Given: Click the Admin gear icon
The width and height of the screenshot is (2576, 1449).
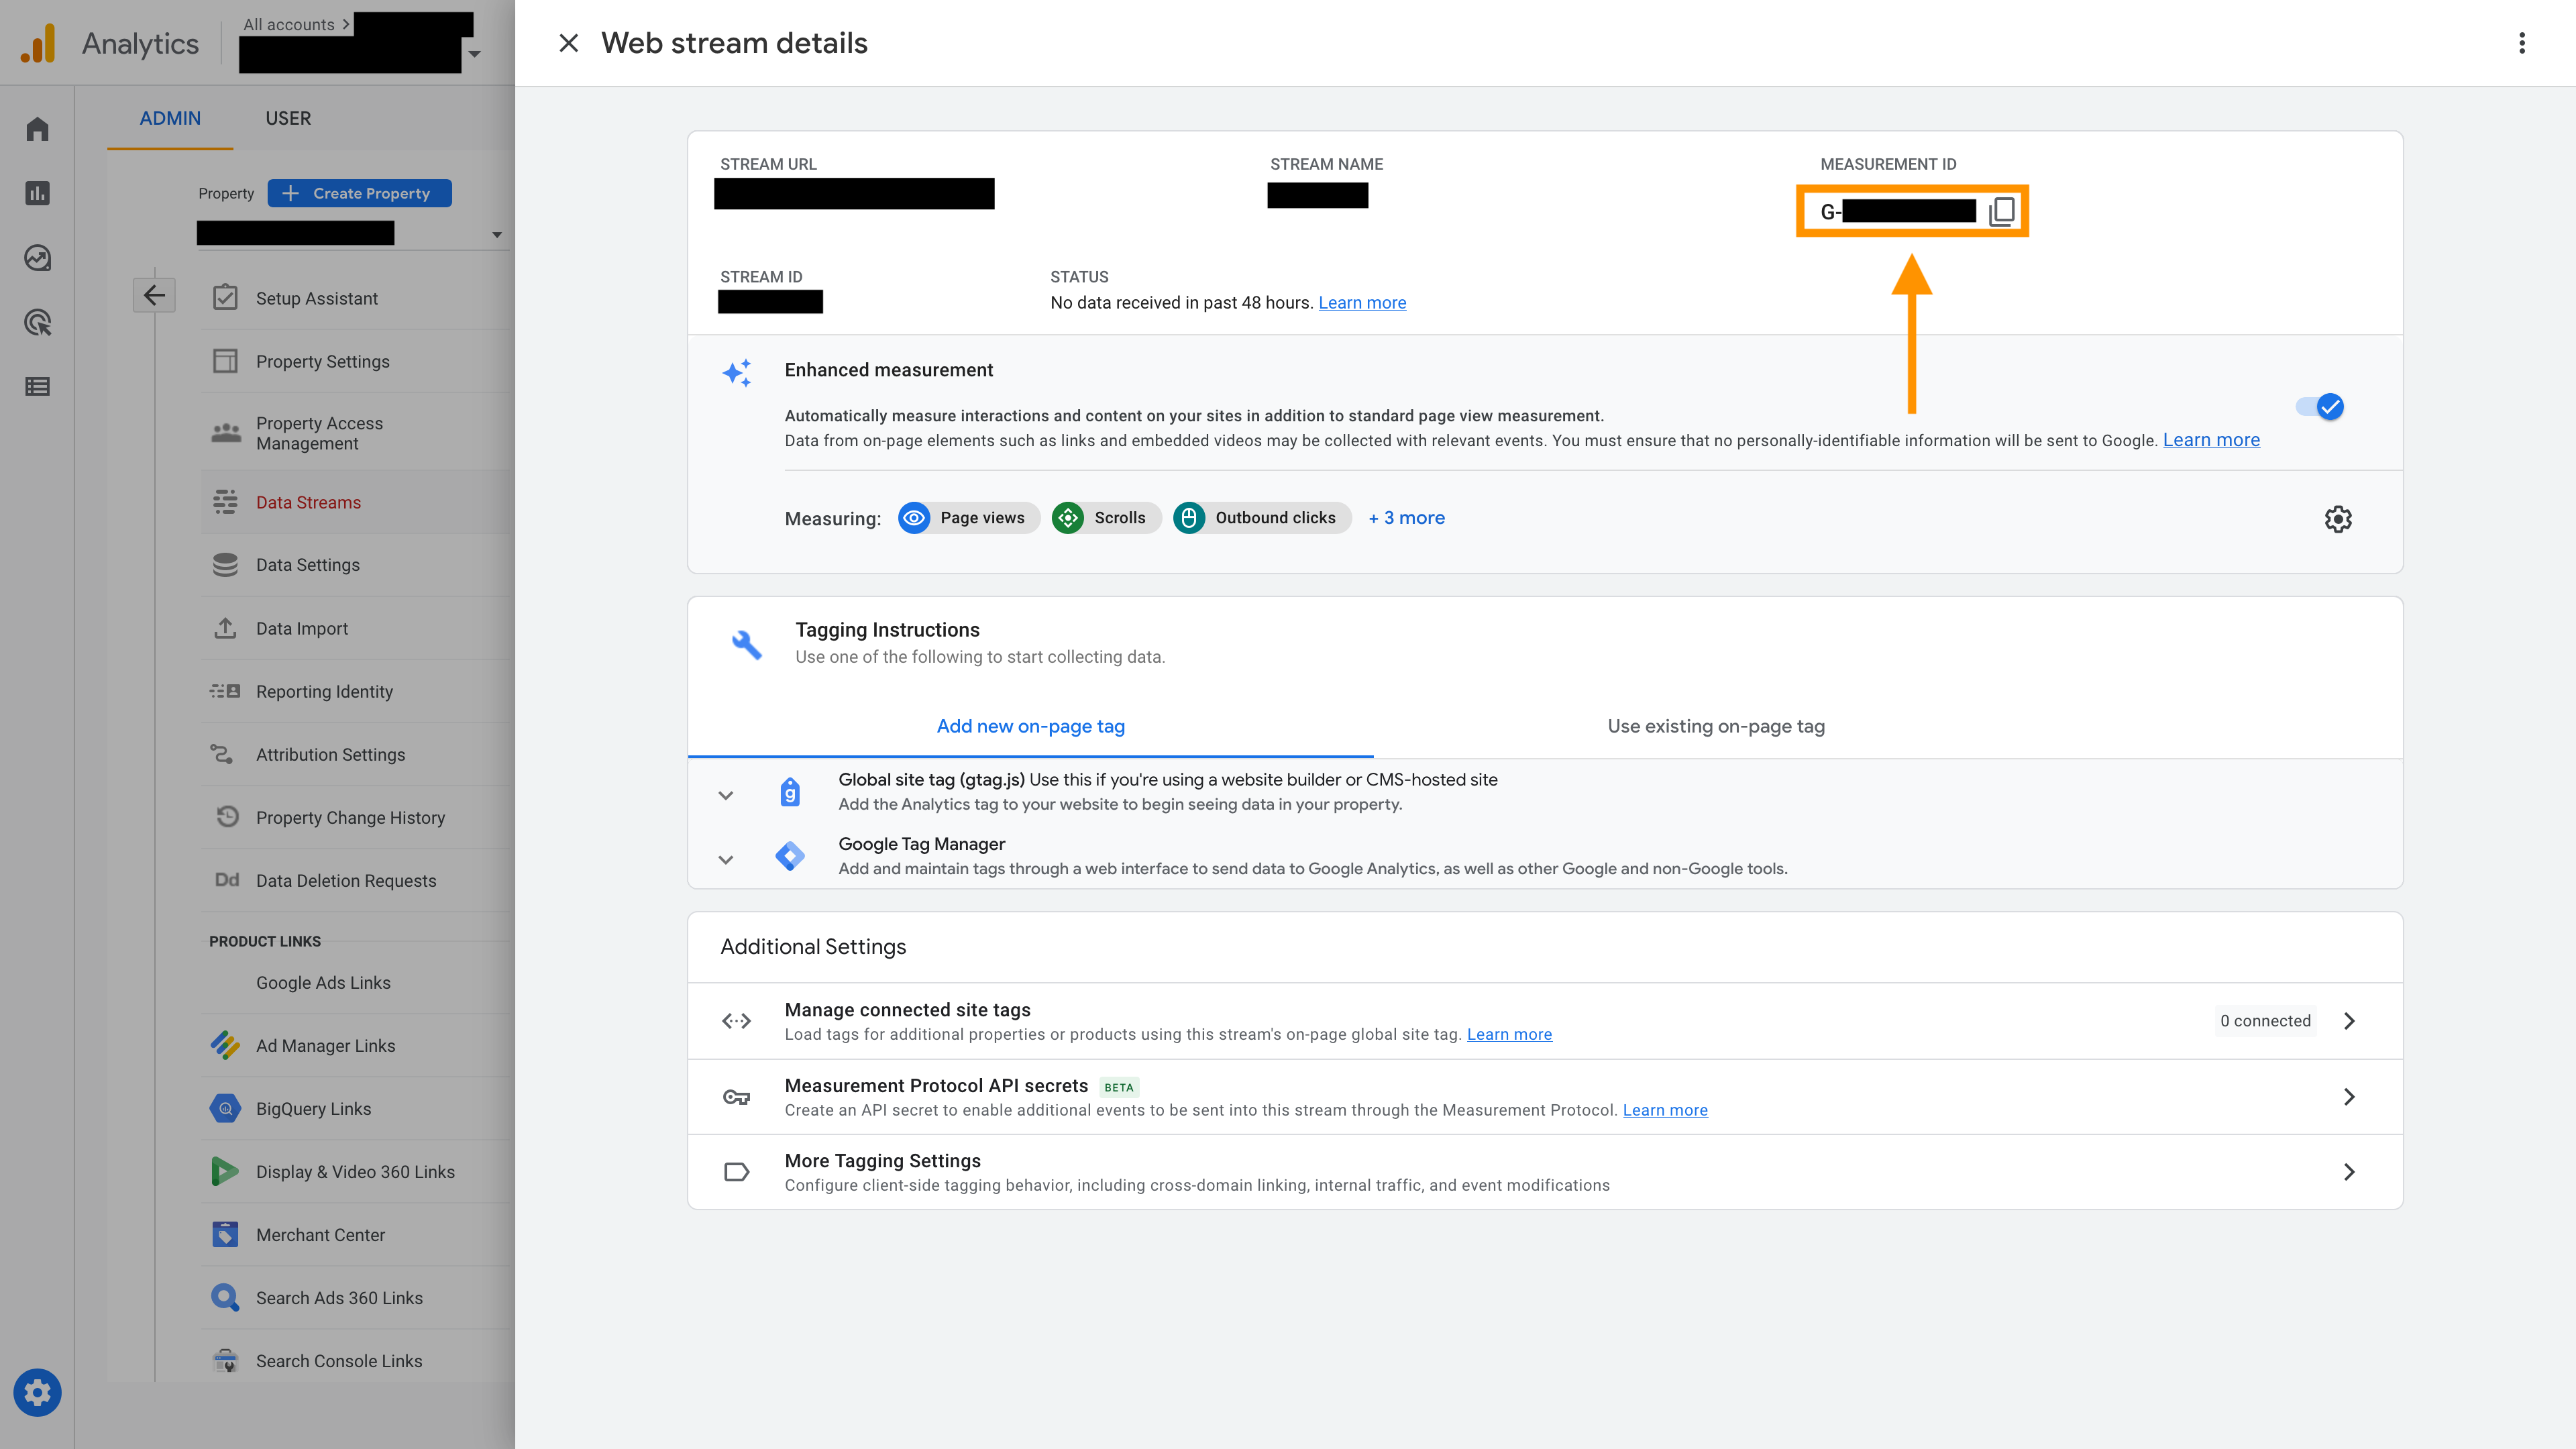Looking at the screenshot, I should [x=37, y=1392].
